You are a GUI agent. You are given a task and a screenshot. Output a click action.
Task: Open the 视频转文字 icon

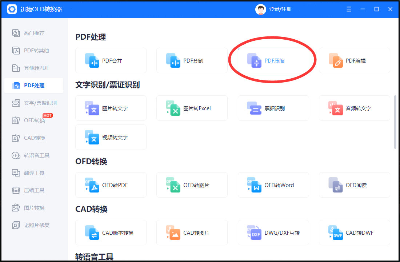[92, 138]
